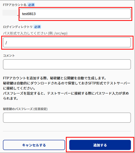Click the example path (例: /src/wp) text
The image size is (135, 153).
click(58, 33)
